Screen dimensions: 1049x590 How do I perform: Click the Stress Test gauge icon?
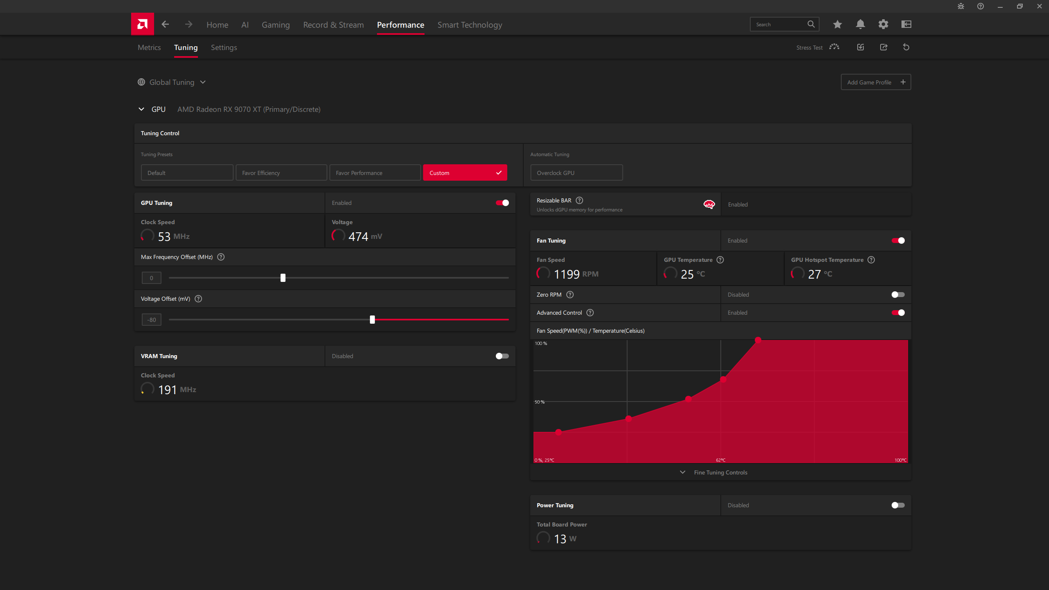point(834,47)
